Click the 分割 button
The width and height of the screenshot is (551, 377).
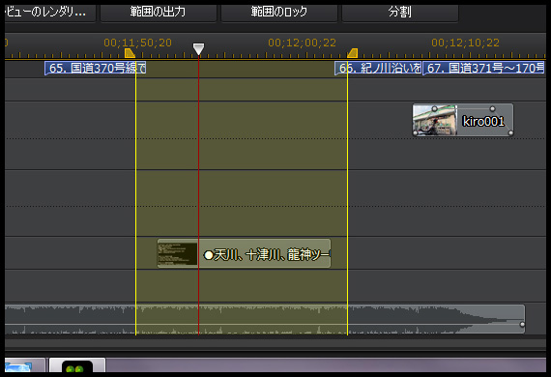pyautogui.click(x=400, y=13)
